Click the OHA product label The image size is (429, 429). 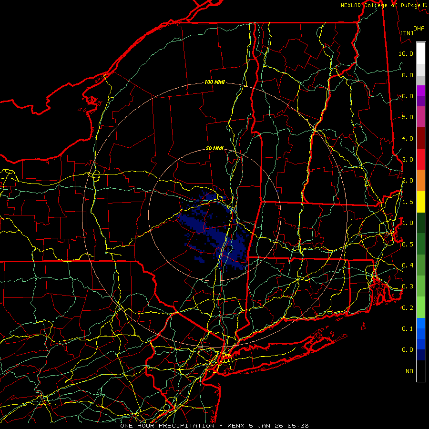[x=419, y=28]
